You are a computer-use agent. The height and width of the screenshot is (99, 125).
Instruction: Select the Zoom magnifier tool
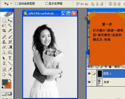tap(10, 75)
